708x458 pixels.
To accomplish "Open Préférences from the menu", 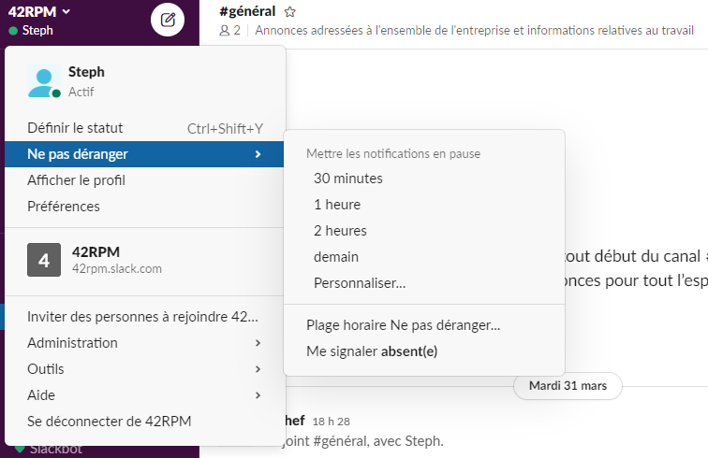I will [x=144, y=207].
